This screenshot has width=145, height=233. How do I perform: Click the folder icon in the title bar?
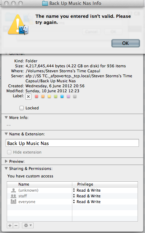[x=45, y=3]
